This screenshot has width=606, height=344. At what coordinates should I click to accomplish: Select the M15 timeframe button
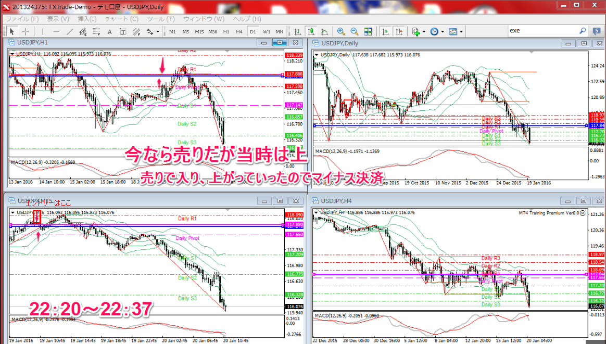199,31
